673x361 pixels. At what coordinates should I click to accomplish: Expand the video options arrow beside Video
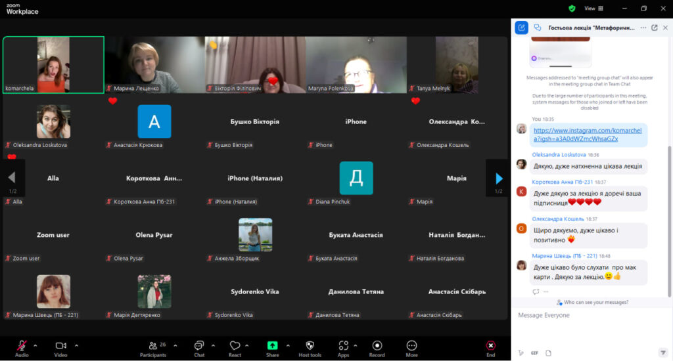tap(76, 345)
